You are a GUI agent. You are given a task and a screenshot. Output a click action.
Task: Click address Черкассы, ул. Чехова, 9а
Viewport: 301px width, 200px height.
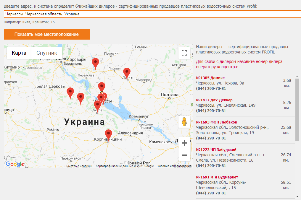(x=220, y=83)
